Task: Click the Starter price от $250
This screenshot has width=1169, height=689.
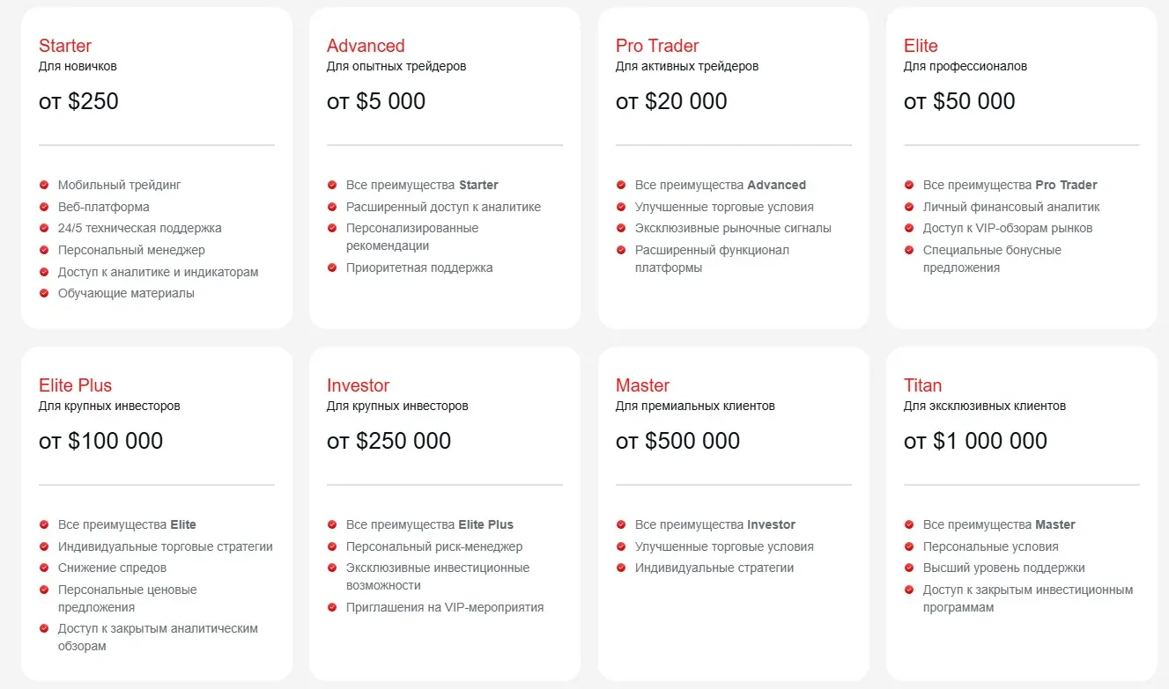Action: click(78, 101)
